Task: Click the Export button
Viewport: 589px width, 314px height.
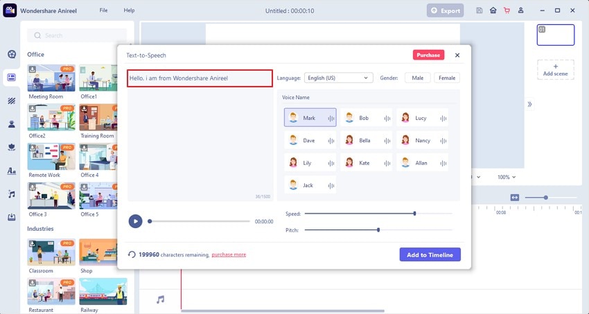Action: coord(445,10)
